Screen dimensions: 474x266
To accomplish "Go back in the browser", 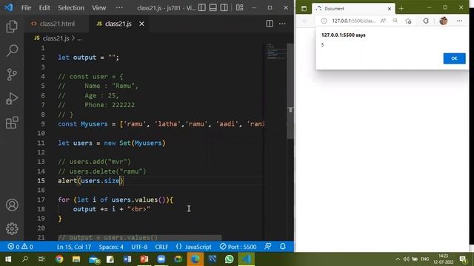I will click(305, 21).
